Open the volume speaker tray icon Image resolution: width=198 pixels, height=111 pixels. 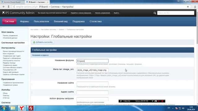[183, 108]
